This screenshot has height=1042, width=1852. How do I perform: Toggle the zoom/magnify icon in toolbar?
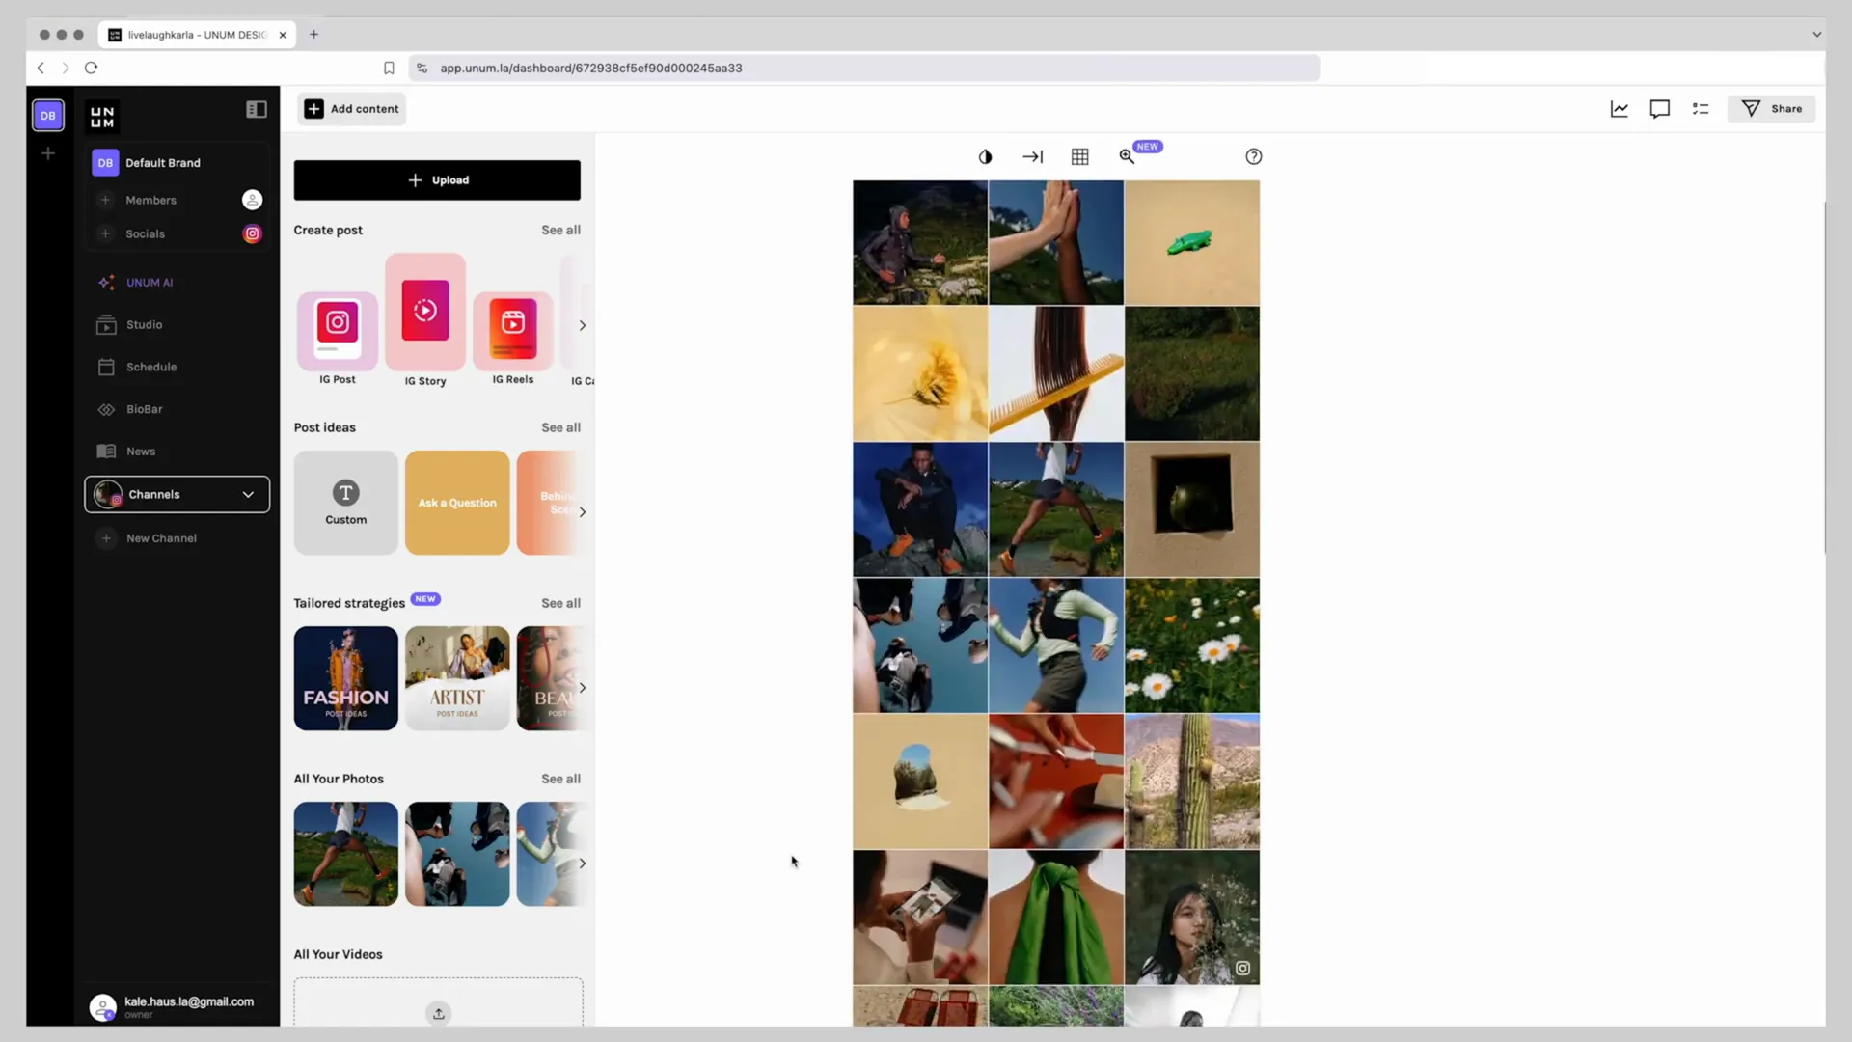click(1126, 155)
